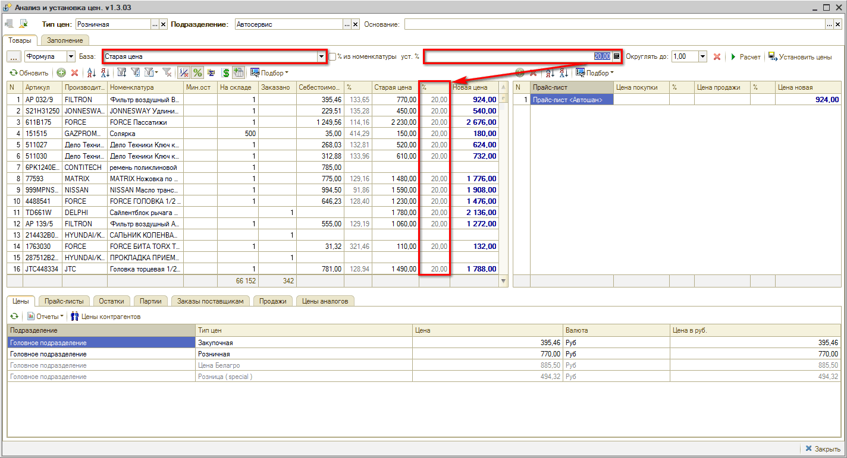This screenshot has height=458, width=847.
Task: Toggle the % из номенклатуры checkbox
Action: coord(332,56)
